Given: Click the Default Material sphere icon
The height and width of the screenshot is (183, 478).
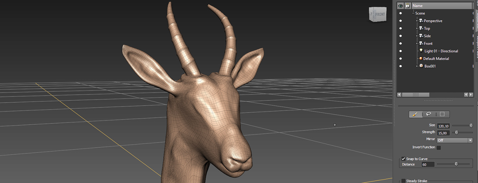Looking at the screenshot, I should [420, 59].
